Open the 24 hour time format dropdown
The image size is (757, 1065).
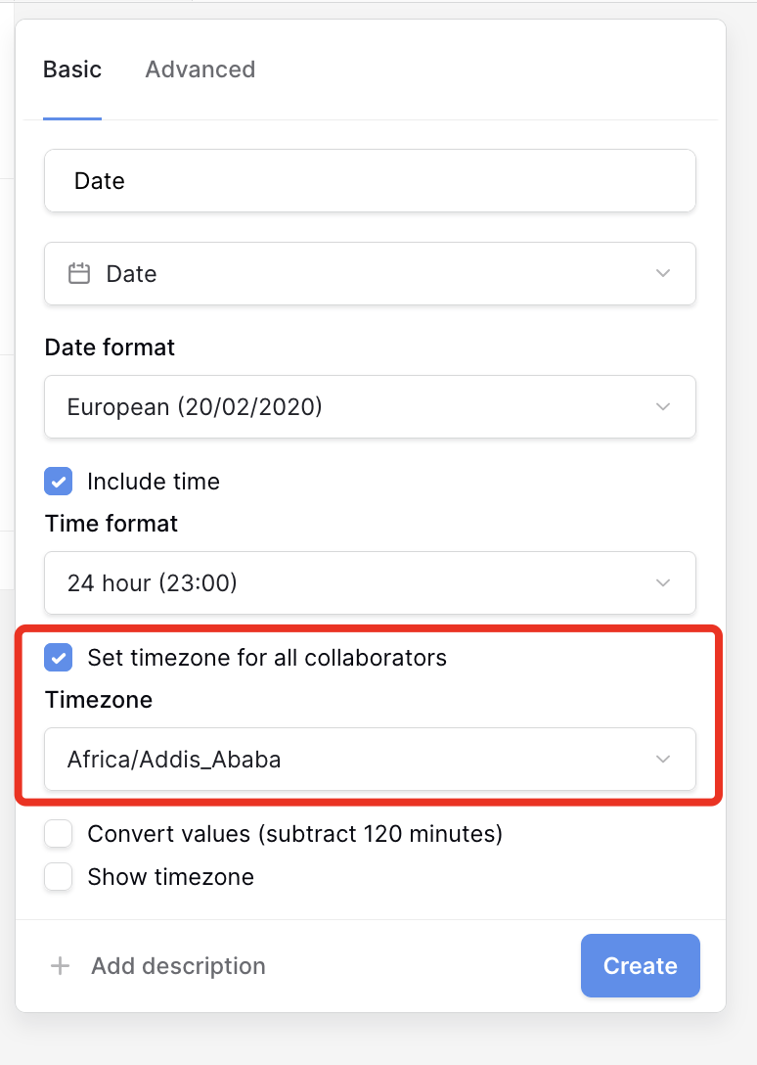370,582
